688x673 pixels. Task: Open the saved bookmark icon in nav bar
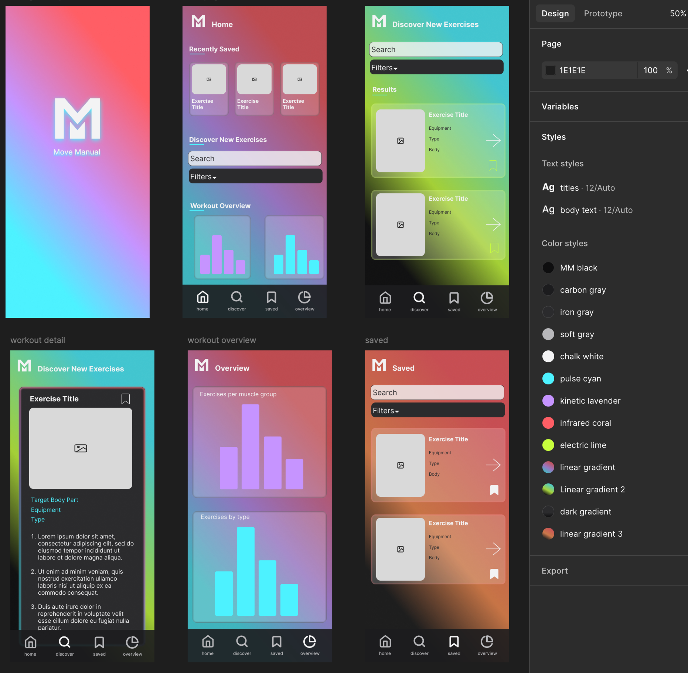coord(271,297)
